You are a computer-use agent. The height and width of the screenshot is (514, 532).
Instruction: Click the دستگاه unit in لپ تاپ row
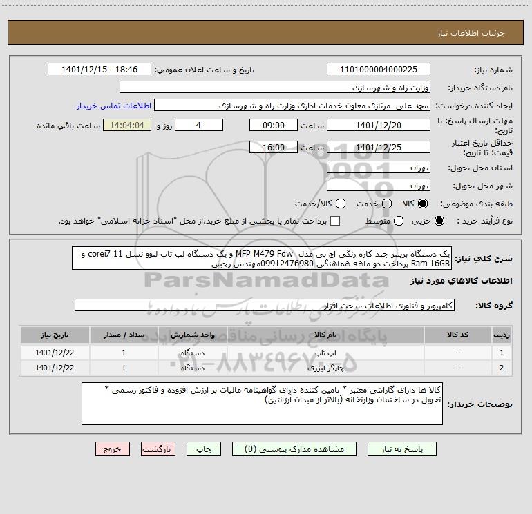tap(192, 353)
